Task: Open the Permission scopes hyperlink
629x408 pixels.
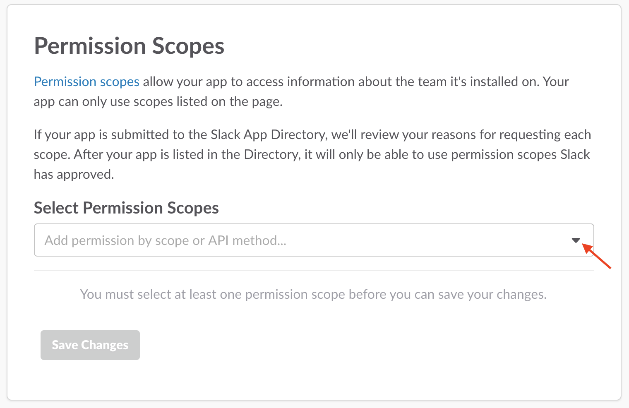Action: [x=86, y=82]
